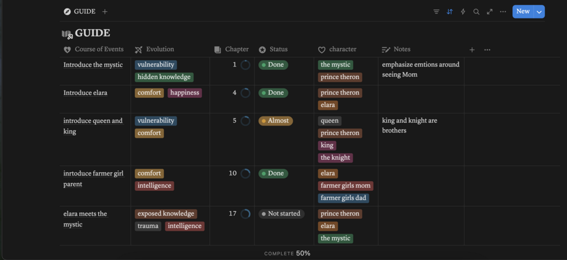Click the vulnerability tag in first row

click(x=156, y=65)
